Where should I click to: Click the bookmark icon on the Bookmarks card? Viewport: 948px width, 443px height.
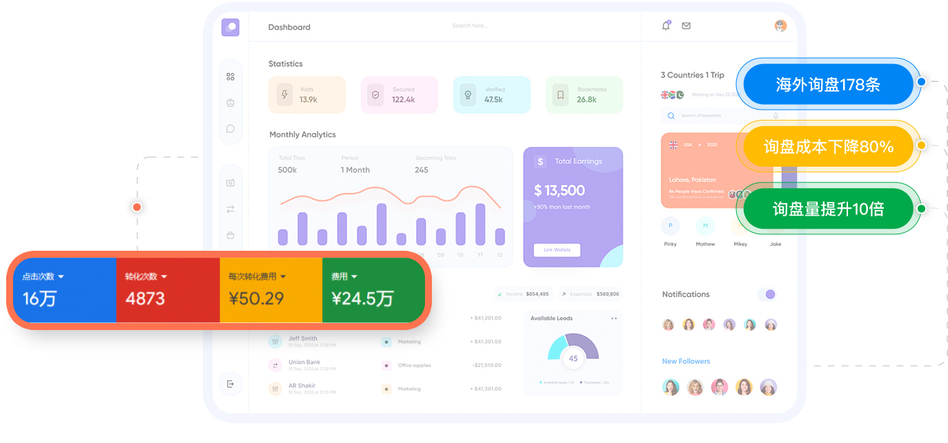tap(560, 94)
